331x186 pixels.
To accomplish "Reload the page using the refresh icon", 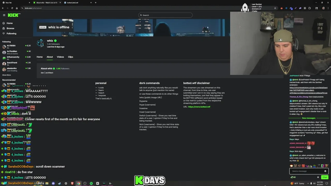I will (x=12, y=8).
